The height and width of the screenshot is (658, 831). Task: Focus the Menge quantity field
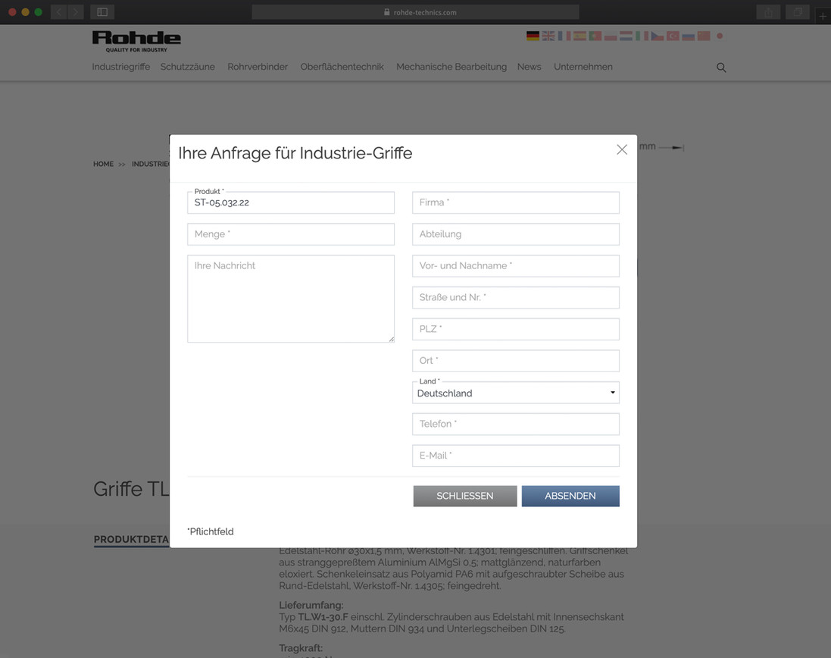[291, 234]
